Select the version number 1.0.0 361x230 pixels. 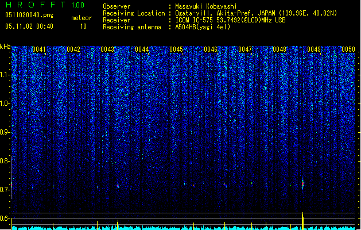pos(78,5)
